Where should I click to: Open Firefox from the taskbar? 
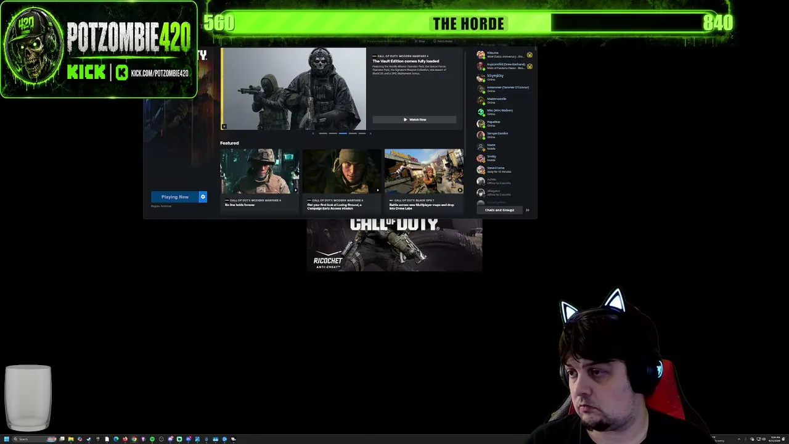[125, 439]
